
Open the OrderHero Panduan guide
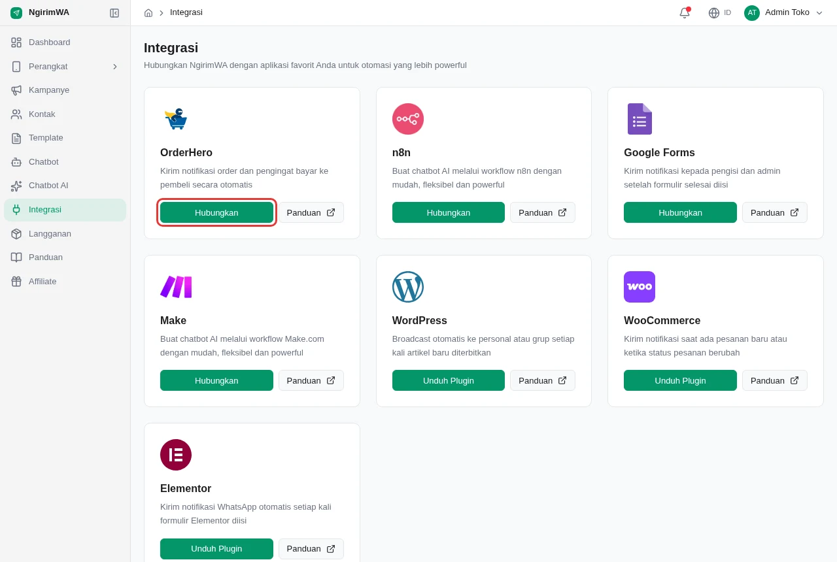point(311,212)
